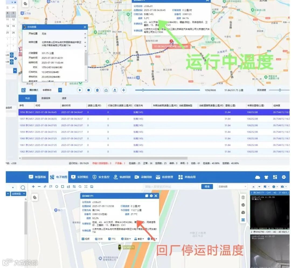Switch to the 速度 tab

click(x=64, y=98)
